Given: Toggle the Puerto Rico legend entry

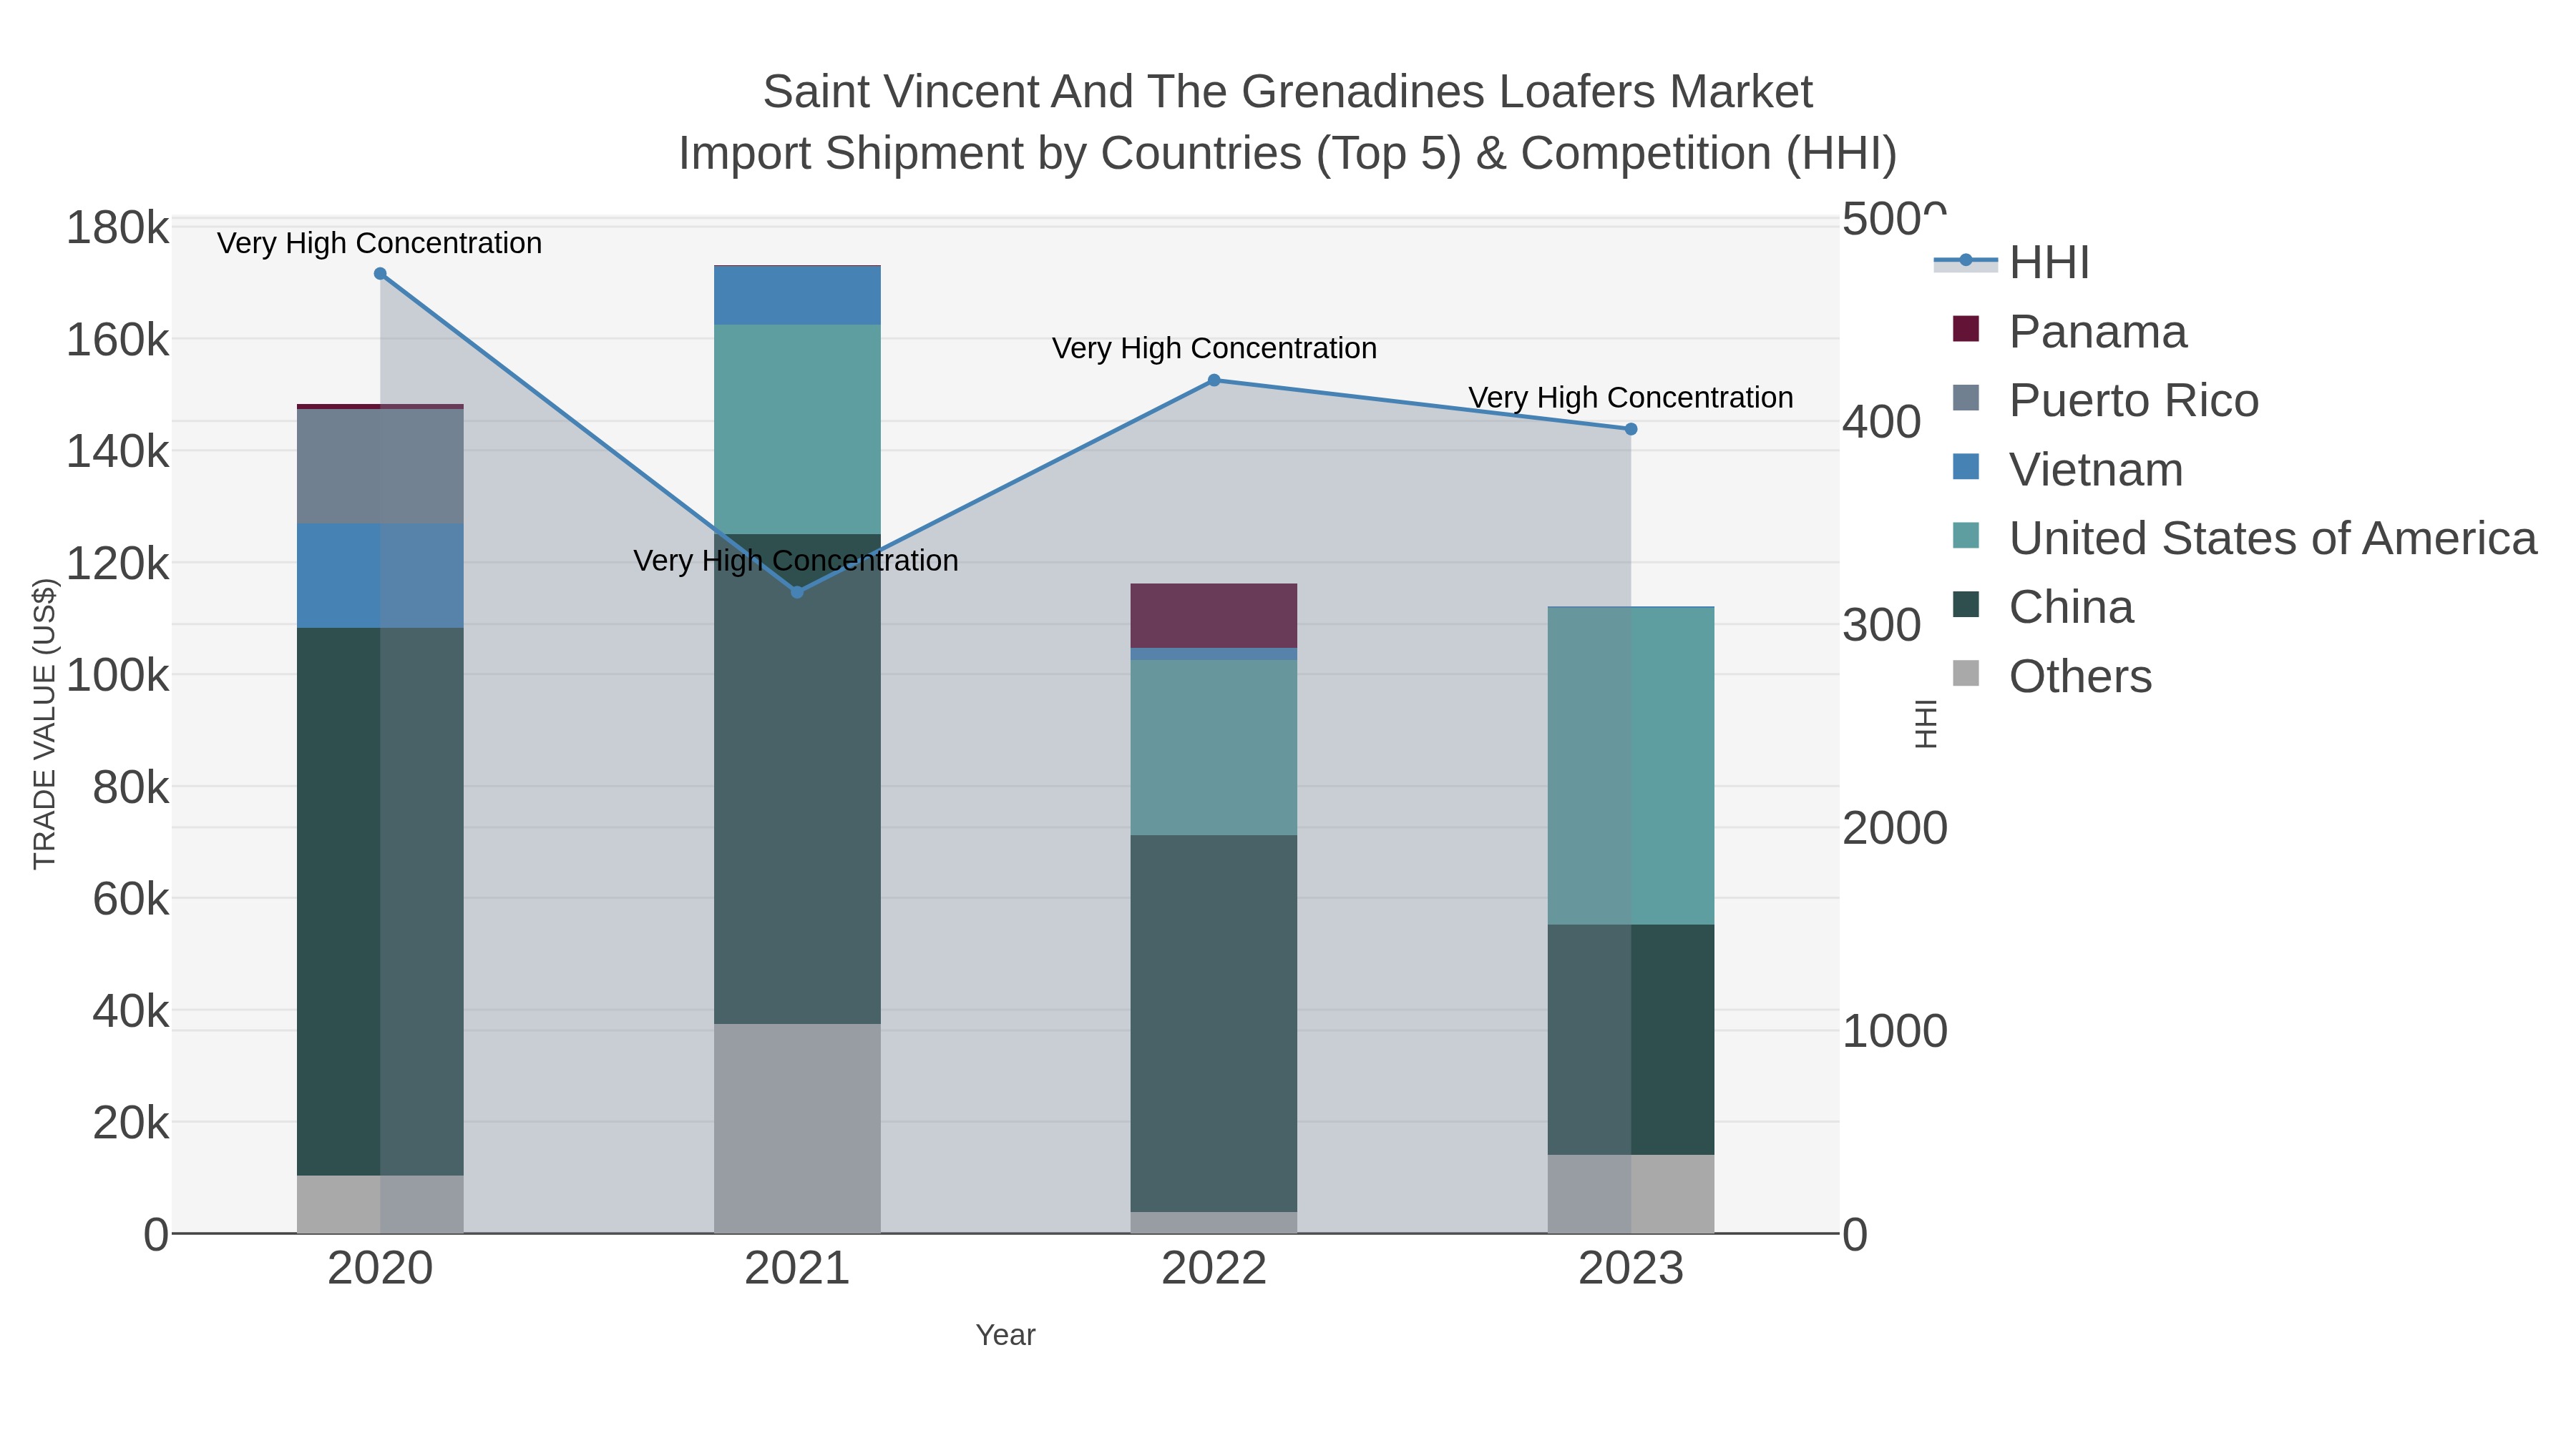Looking at the screenshot, I should tap(2105, 400).
